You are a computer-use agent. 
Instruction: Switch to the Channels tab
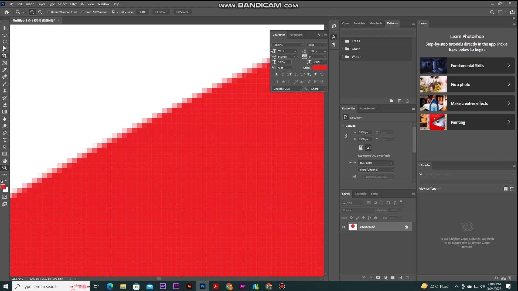[360, 193]
